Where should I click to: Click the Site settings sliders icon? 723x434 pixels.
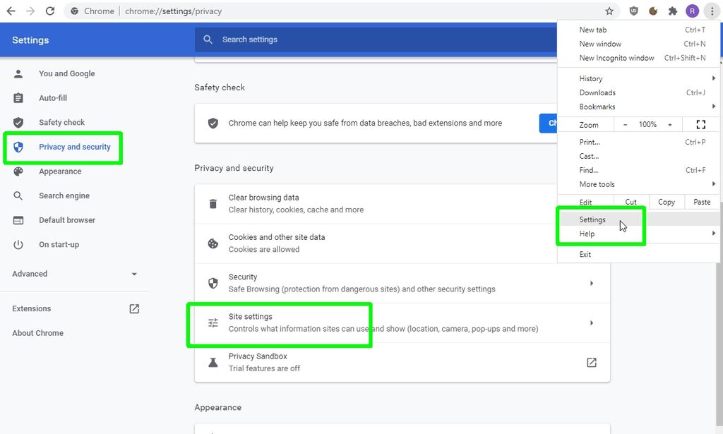tap(213, 323)
